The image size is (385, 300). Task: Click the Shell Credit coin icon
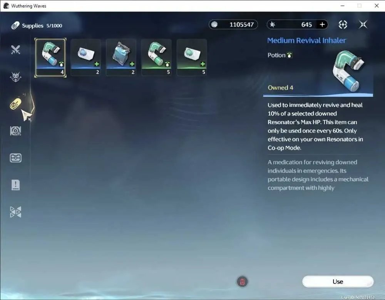point(214,25)
